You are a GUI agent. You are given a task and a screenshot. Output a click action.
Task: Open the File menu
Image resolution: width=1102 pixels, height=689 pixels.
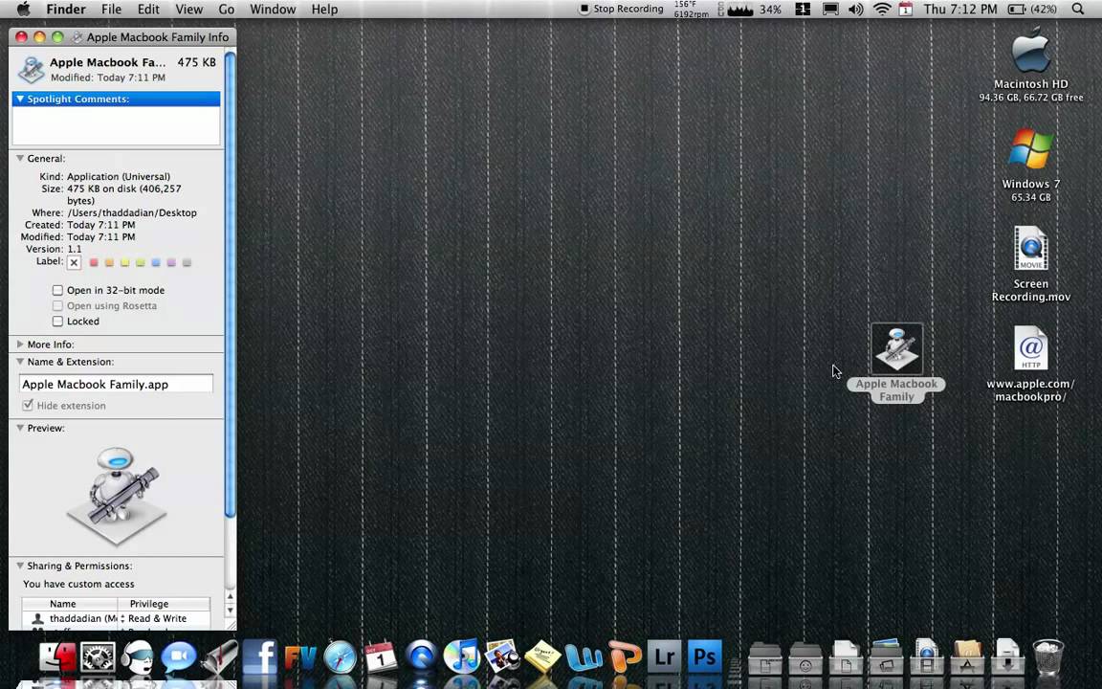[111, 10]
